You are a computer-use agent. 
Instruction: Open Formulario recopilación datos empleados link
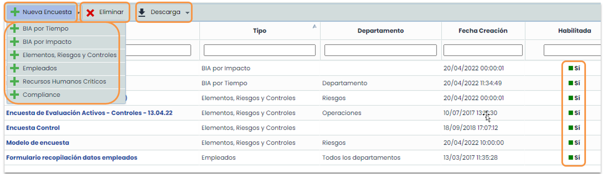(72, 157)
